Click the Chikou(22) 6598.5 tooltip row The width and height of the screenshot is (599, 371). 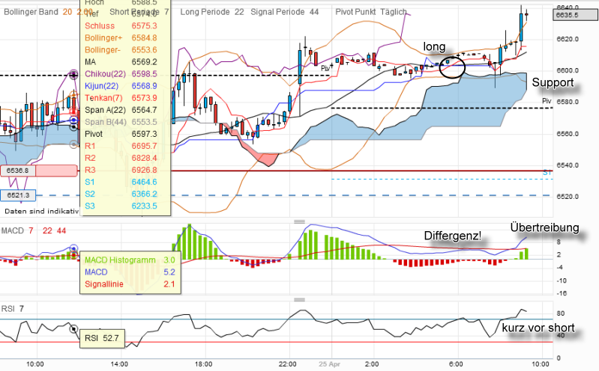pos(121,74)
